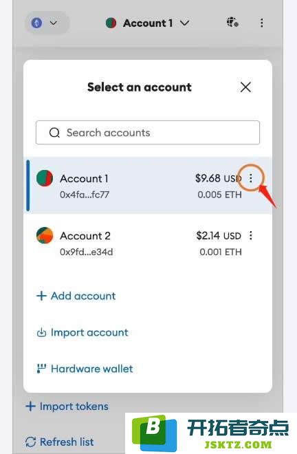Viewport: 297px width, 454px height.
Task: Click the Refresh list link
Action: pos(59,442)
